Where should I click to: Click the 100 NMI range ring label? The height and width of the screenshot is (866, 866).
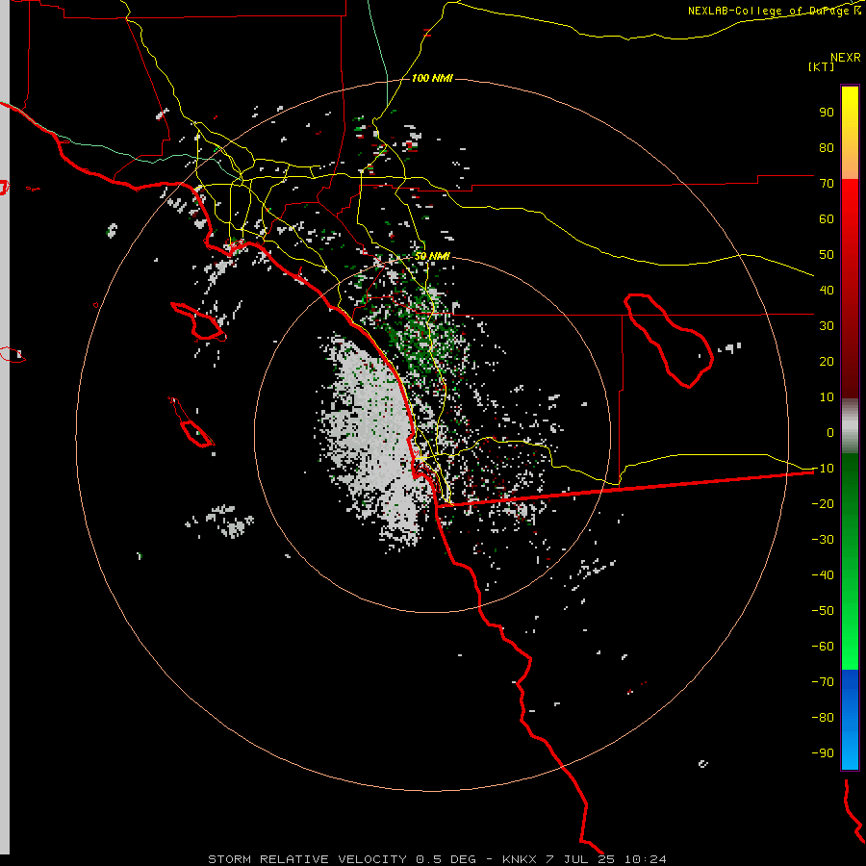point(432,79)
